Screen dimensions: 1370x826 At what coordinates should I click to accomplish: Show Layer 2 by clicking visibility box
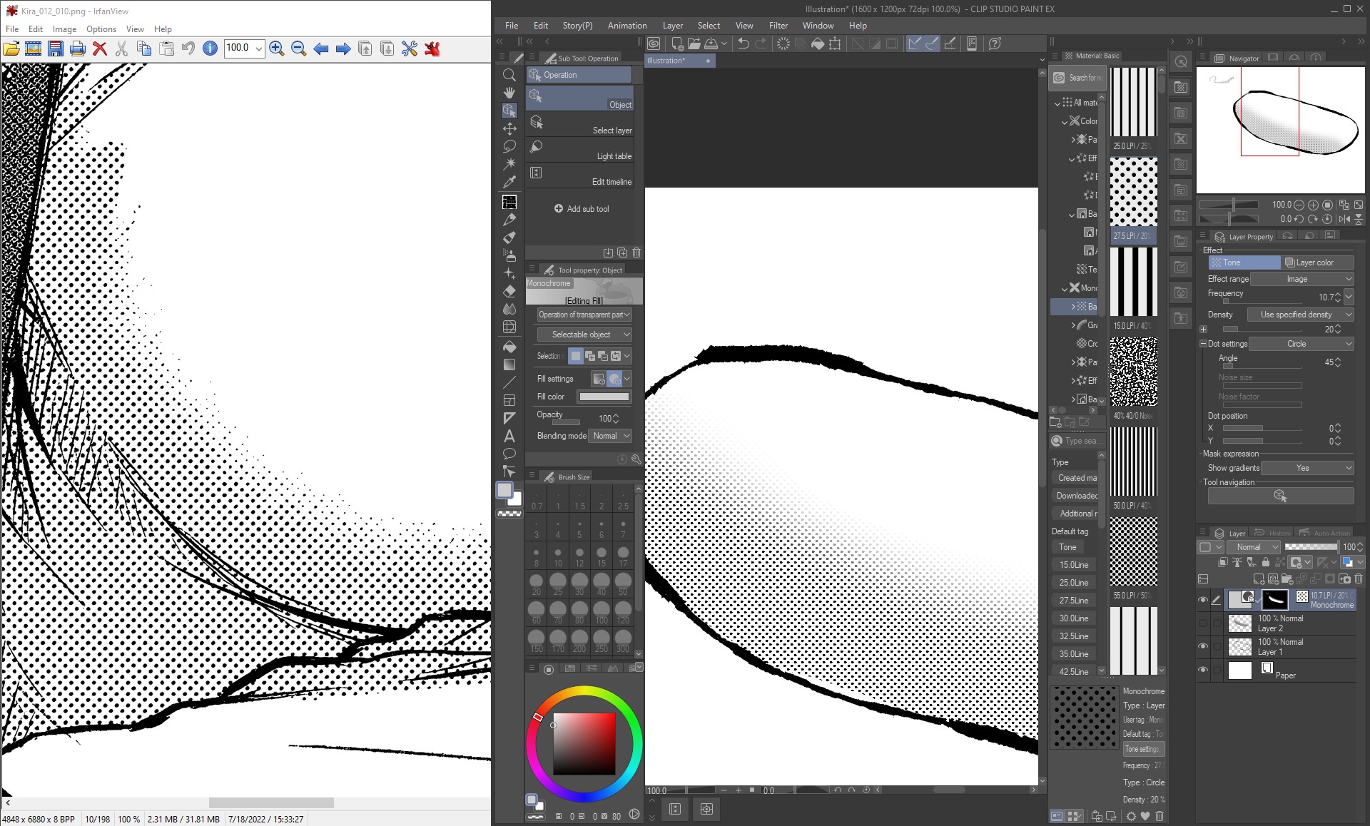click(x=1203, y=623)
